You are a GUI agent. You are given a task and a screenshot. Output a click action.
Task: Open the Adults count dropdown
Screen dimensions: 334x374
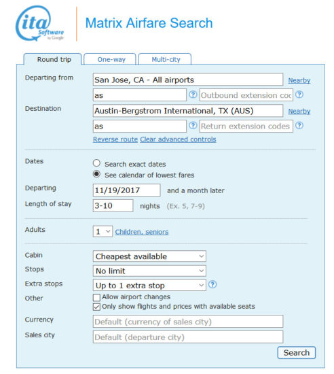pos(103,231)
